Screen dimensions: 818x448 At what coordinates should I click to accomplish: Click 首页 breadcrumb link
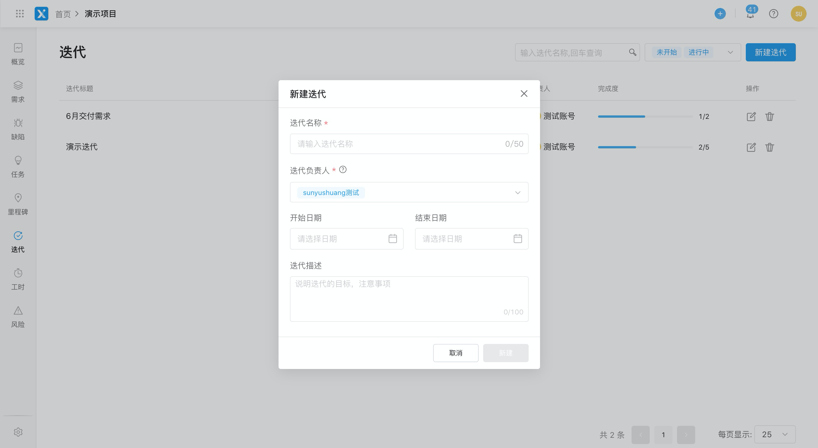tap(63, 14)
